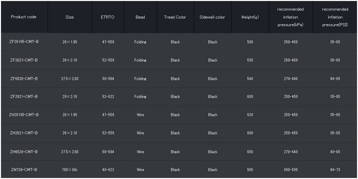Select the 300-500 kPa pressure cell
Screen dimensions: 358x179
click(x=291, y=170)
